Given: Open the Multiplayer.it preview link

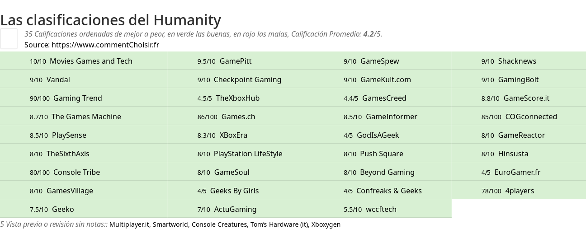Looking at the screenshot, I should tap(129, 224).
